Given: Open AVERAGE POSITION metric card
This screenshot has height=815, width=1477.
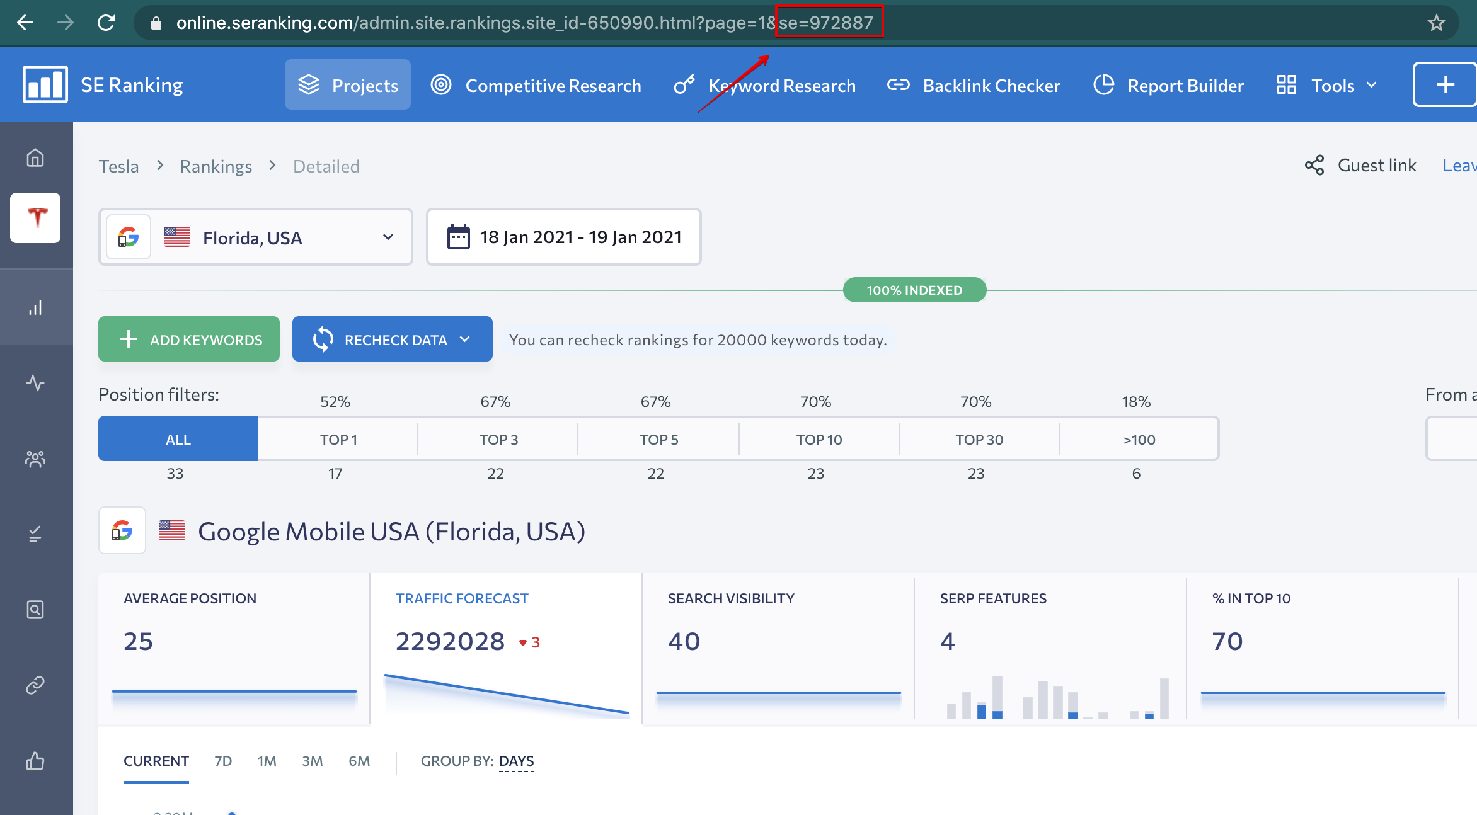Looking at the screenshot, I should click(x=234, y=649).
